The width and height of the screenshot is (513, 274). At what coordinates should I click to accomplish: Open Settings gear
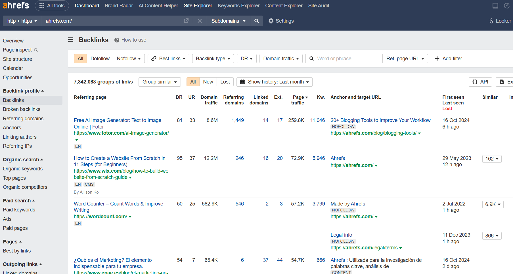[281, 21]
